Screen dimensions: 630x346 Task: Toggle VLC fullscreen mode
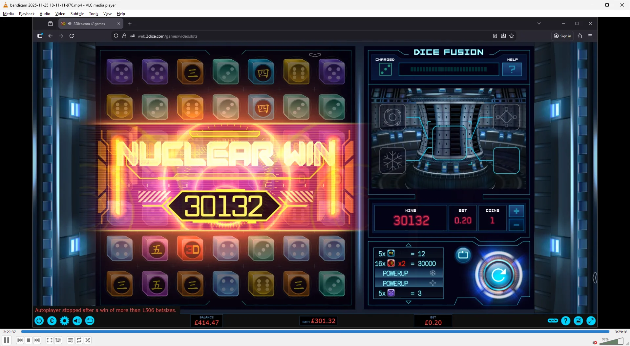pyautogui.click(x=49, y=340)
